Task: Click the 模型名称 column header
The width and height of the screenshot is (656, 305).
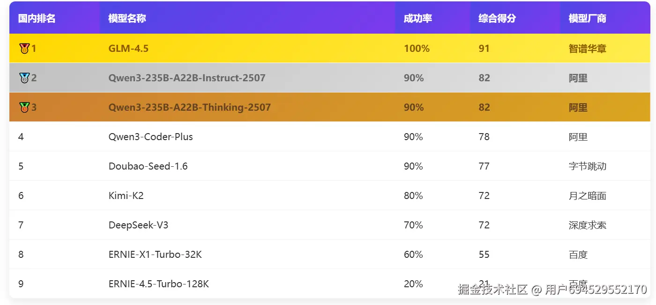Action: point(127,18)
